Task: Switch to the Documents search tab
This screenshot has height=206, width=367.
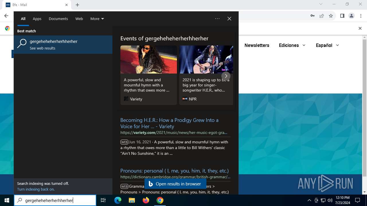Action: [x=58, y=19]
